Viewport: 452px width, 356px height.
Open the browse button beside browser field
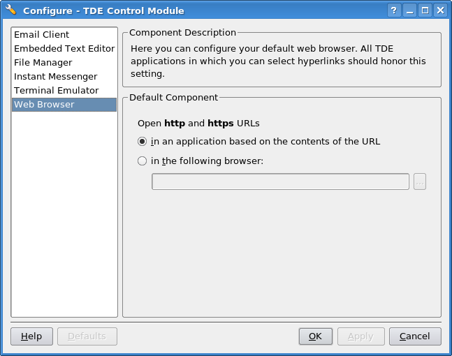click(420, 181)
